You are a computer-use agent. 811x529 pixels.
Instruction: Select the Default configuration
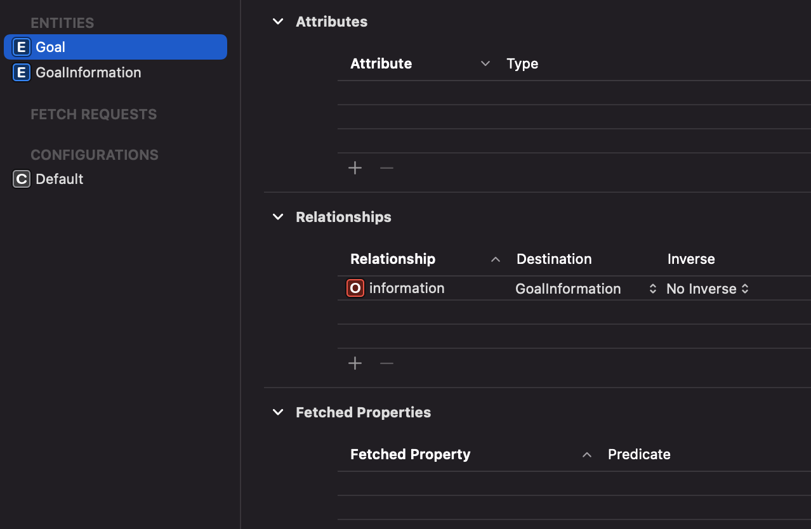pyautogui.click(x=60, y=179)
